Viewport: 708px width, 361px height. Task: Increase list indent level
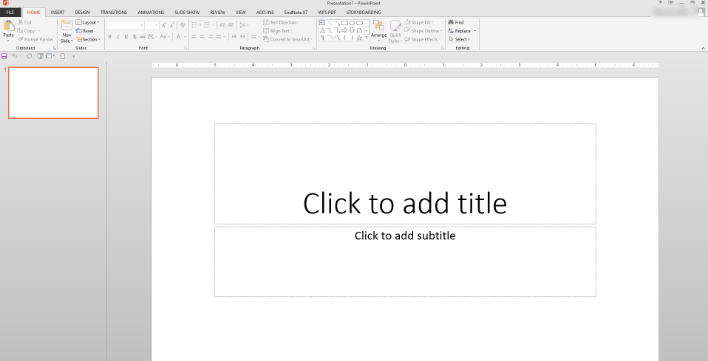click(x=231, y=25)
